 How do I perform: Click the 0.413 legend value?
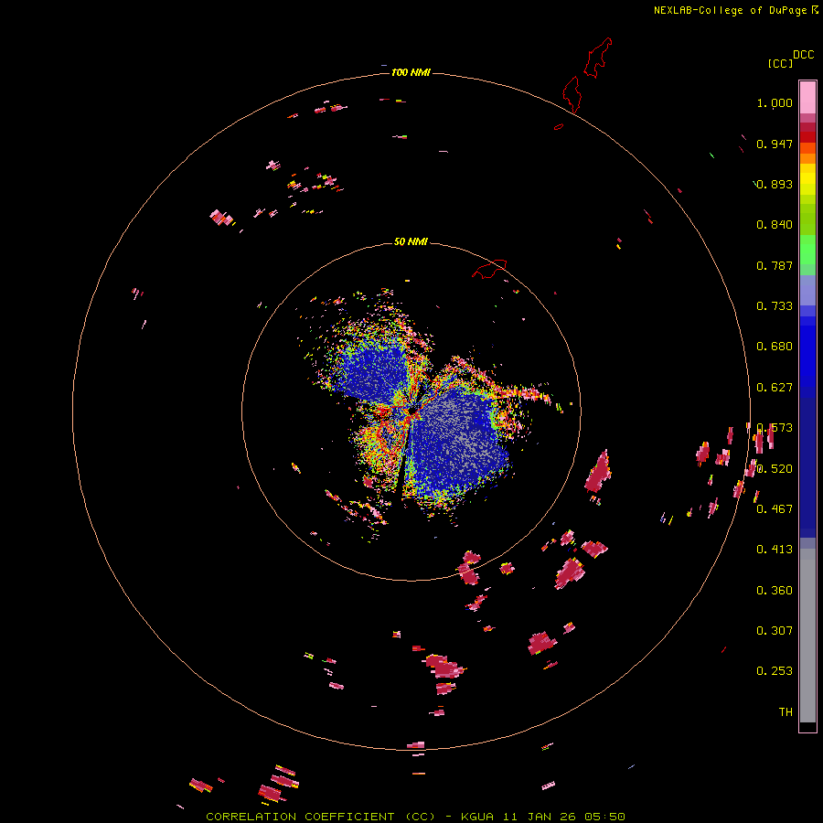pyautogui.click(x=775, y=550)
